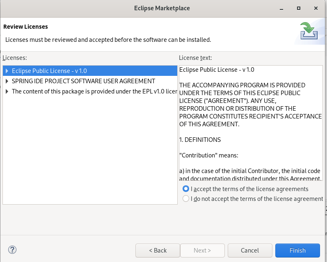Click the 'License text:' label
The width and height of the screenshot is (327, 262).
coord(195,58)
